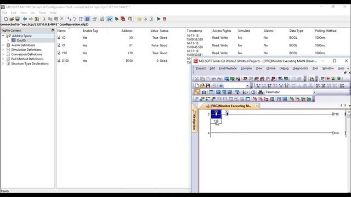This screenshot has width=351, height=197.
Task: Sort by Access Rights column header
Action: (222, 31)
